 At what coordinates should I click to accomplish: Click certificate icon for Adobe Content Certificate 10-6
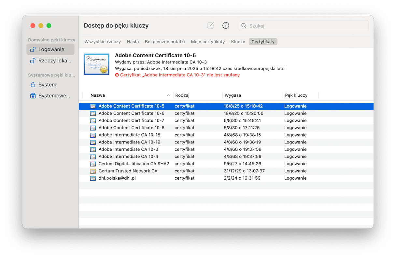pyautogui.click(x=93, y=114)
